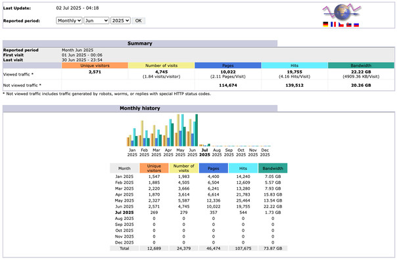Click the yellow Number of visits header in Summary
This screenshot has height=260, width=397.
pos(161,66)
